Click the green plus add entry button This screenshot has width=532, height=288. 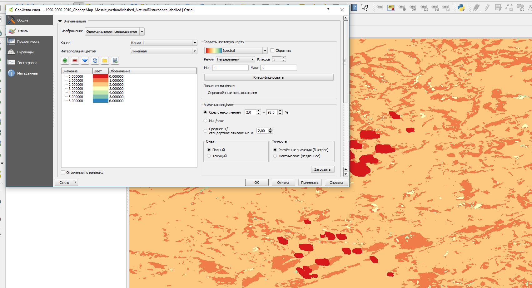pyautogui.click(x=65, y=61)
